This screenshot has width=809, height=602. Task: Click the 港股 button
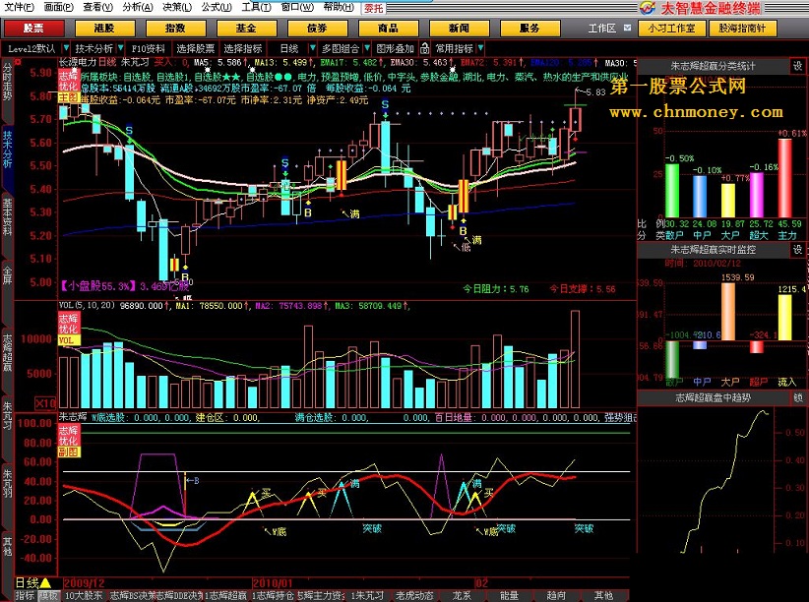104,28
